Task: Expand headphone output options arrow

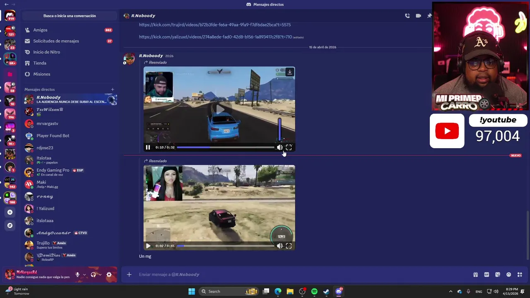Action: coord(100,274)
